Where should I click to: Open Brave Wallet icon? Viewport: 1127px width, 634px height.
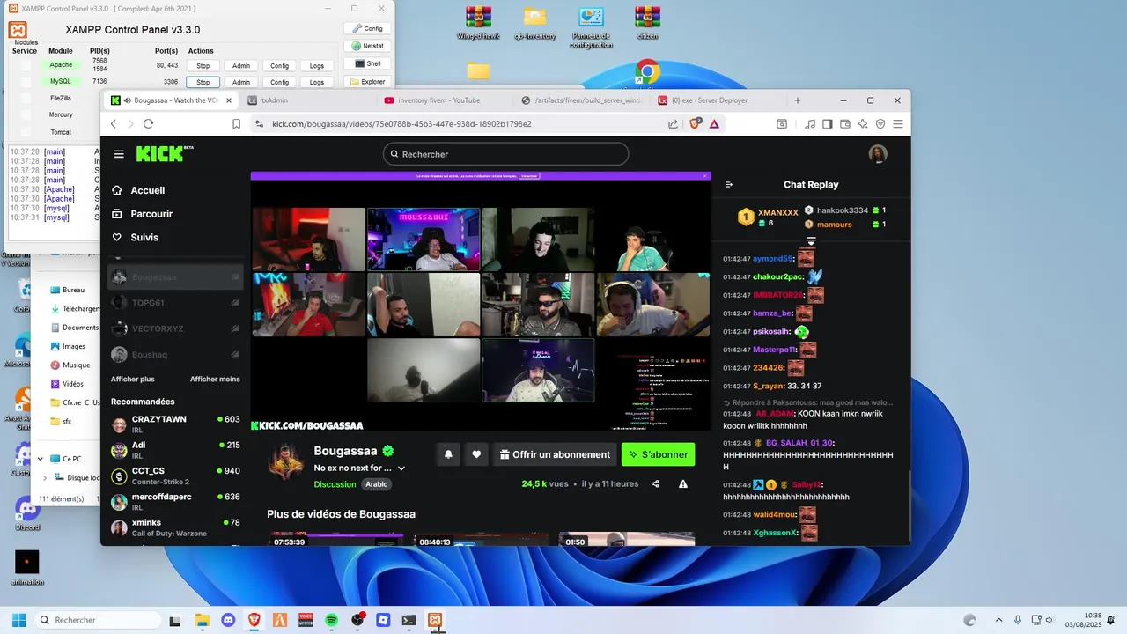pyautogui.click(x=845, y=124)
